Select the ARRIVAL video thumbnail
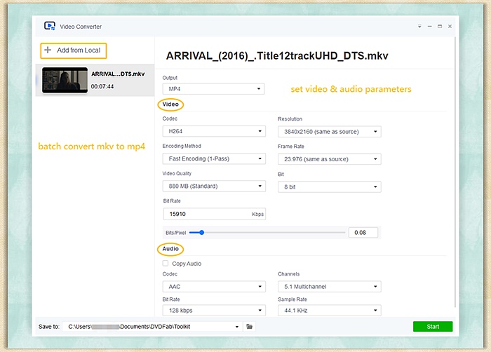Image resolution: width=491 pixels, height=352 pixels. point(65,80)
